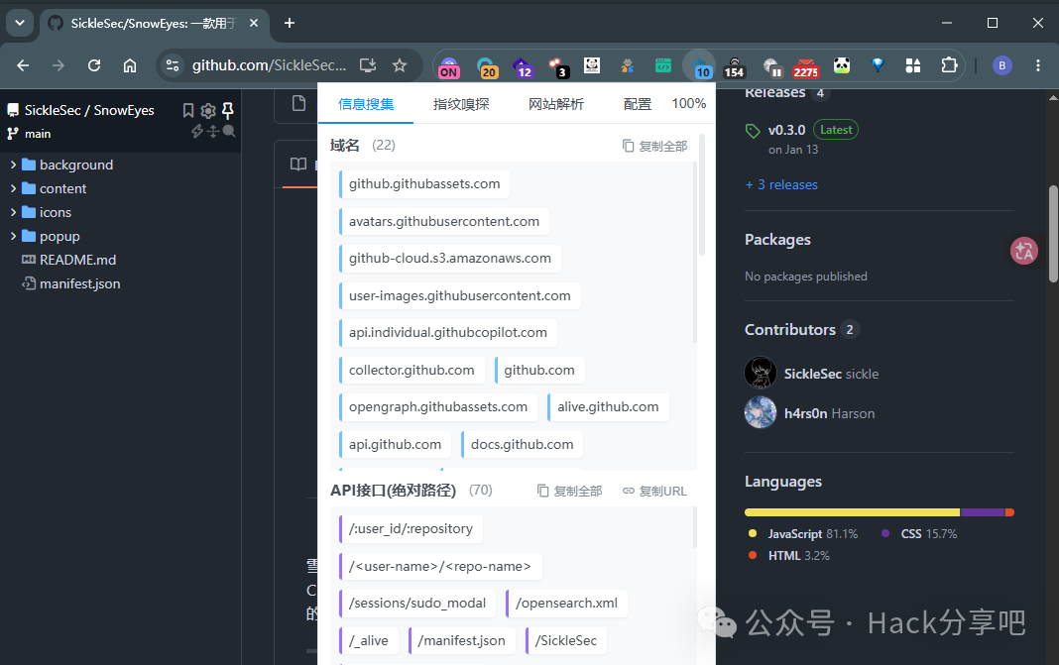Click 复制全部 beside API接口
Screen dimensions: 1059x665
569,491
